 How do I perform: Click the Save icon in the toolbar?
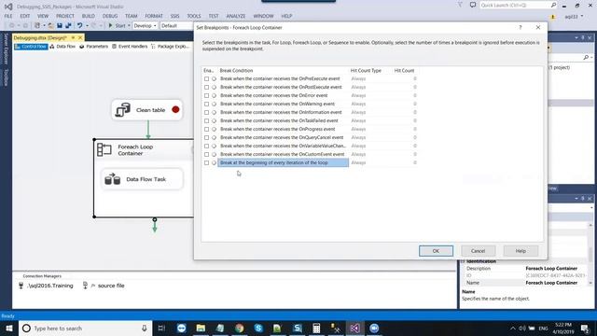[60, 25]
